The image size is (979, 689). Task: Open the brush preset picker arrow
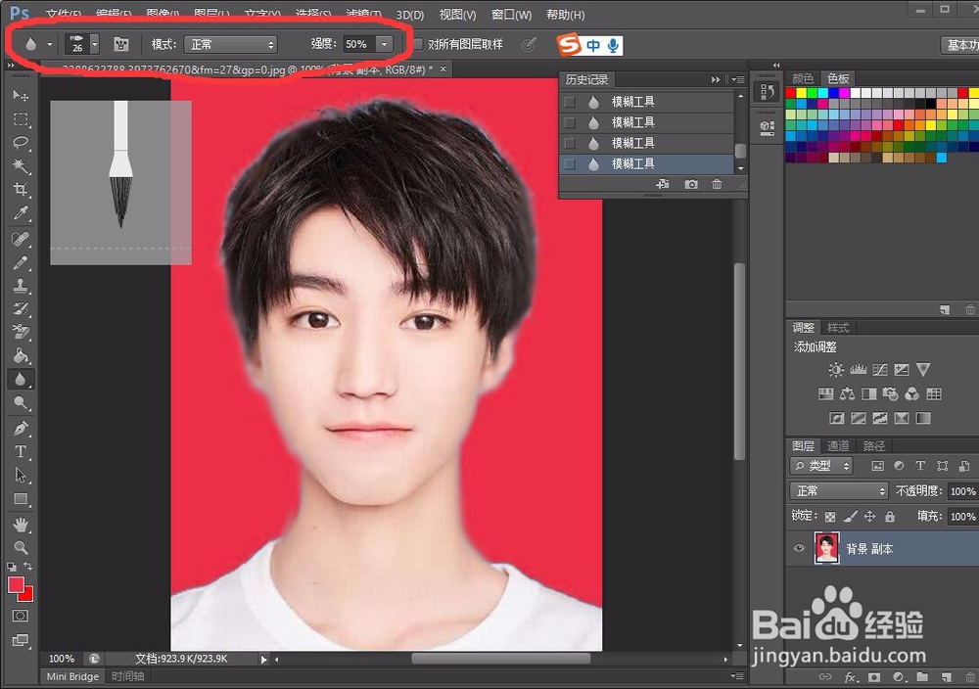tap(94, 44)
